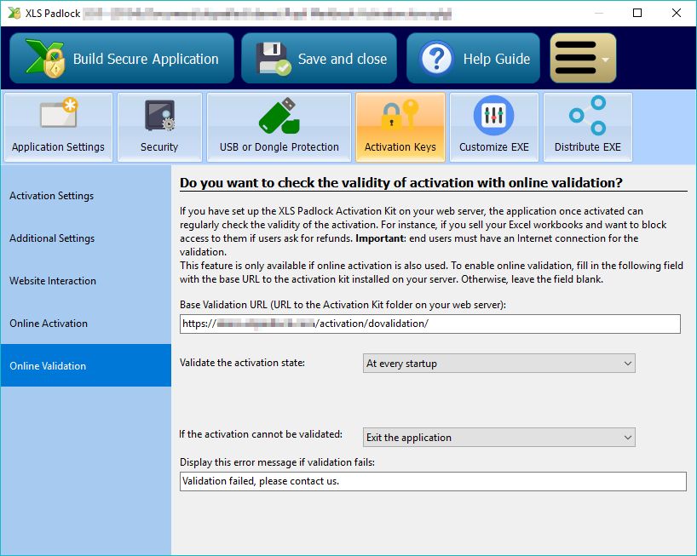The height and width of the screenshot is (556, 697).
Task: Click the 'Base Validation URL' field label
Action: coord(343,305)
